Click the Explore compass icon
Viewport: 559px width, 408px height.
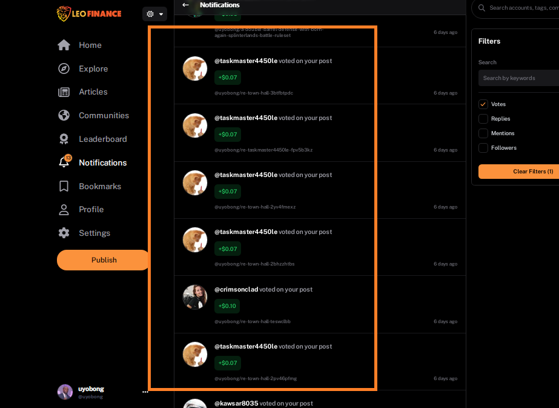click(x=64, y=69)
